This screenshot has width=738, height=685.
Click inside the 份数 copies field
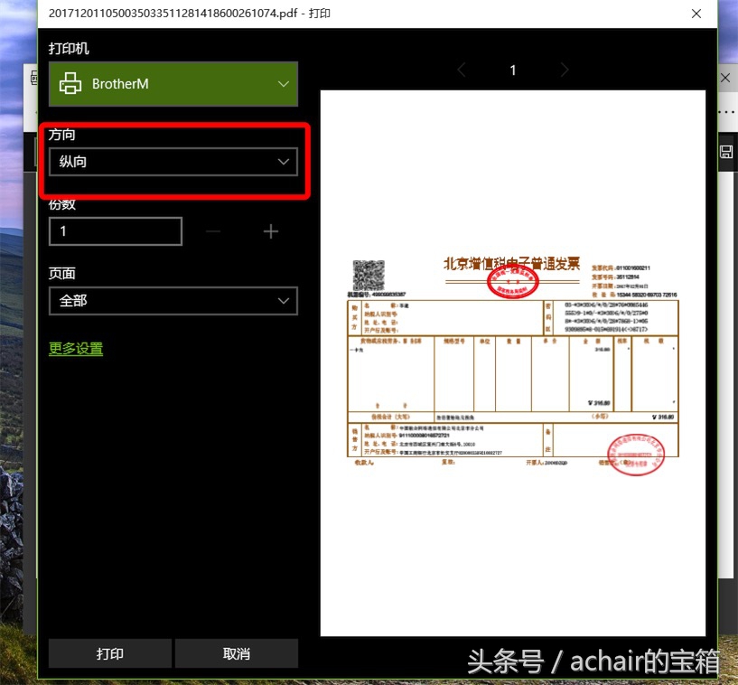tap(115, 231)
